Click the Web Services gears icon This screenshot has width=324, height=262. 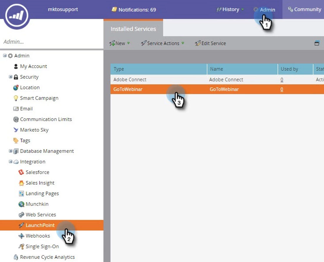click(21, 215)
